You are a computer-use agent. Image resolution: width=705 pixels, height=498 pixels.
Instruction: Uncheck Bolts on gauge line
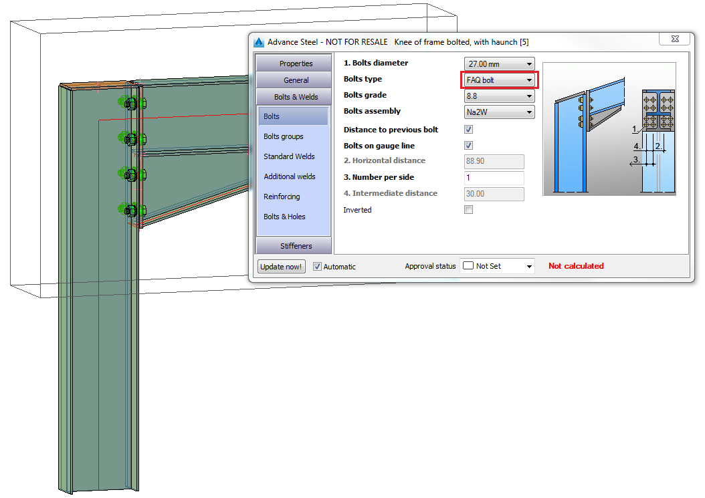coord(468,146)
